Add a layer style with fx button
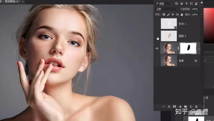 pyautogui.click(x=169, y=106)
